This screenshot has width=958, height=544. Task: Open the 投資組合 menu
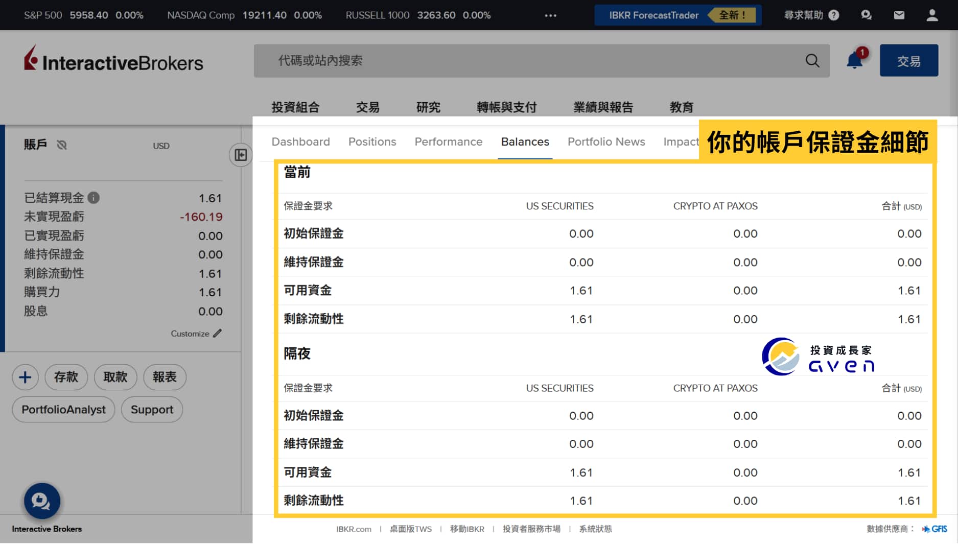pos(295,107)
